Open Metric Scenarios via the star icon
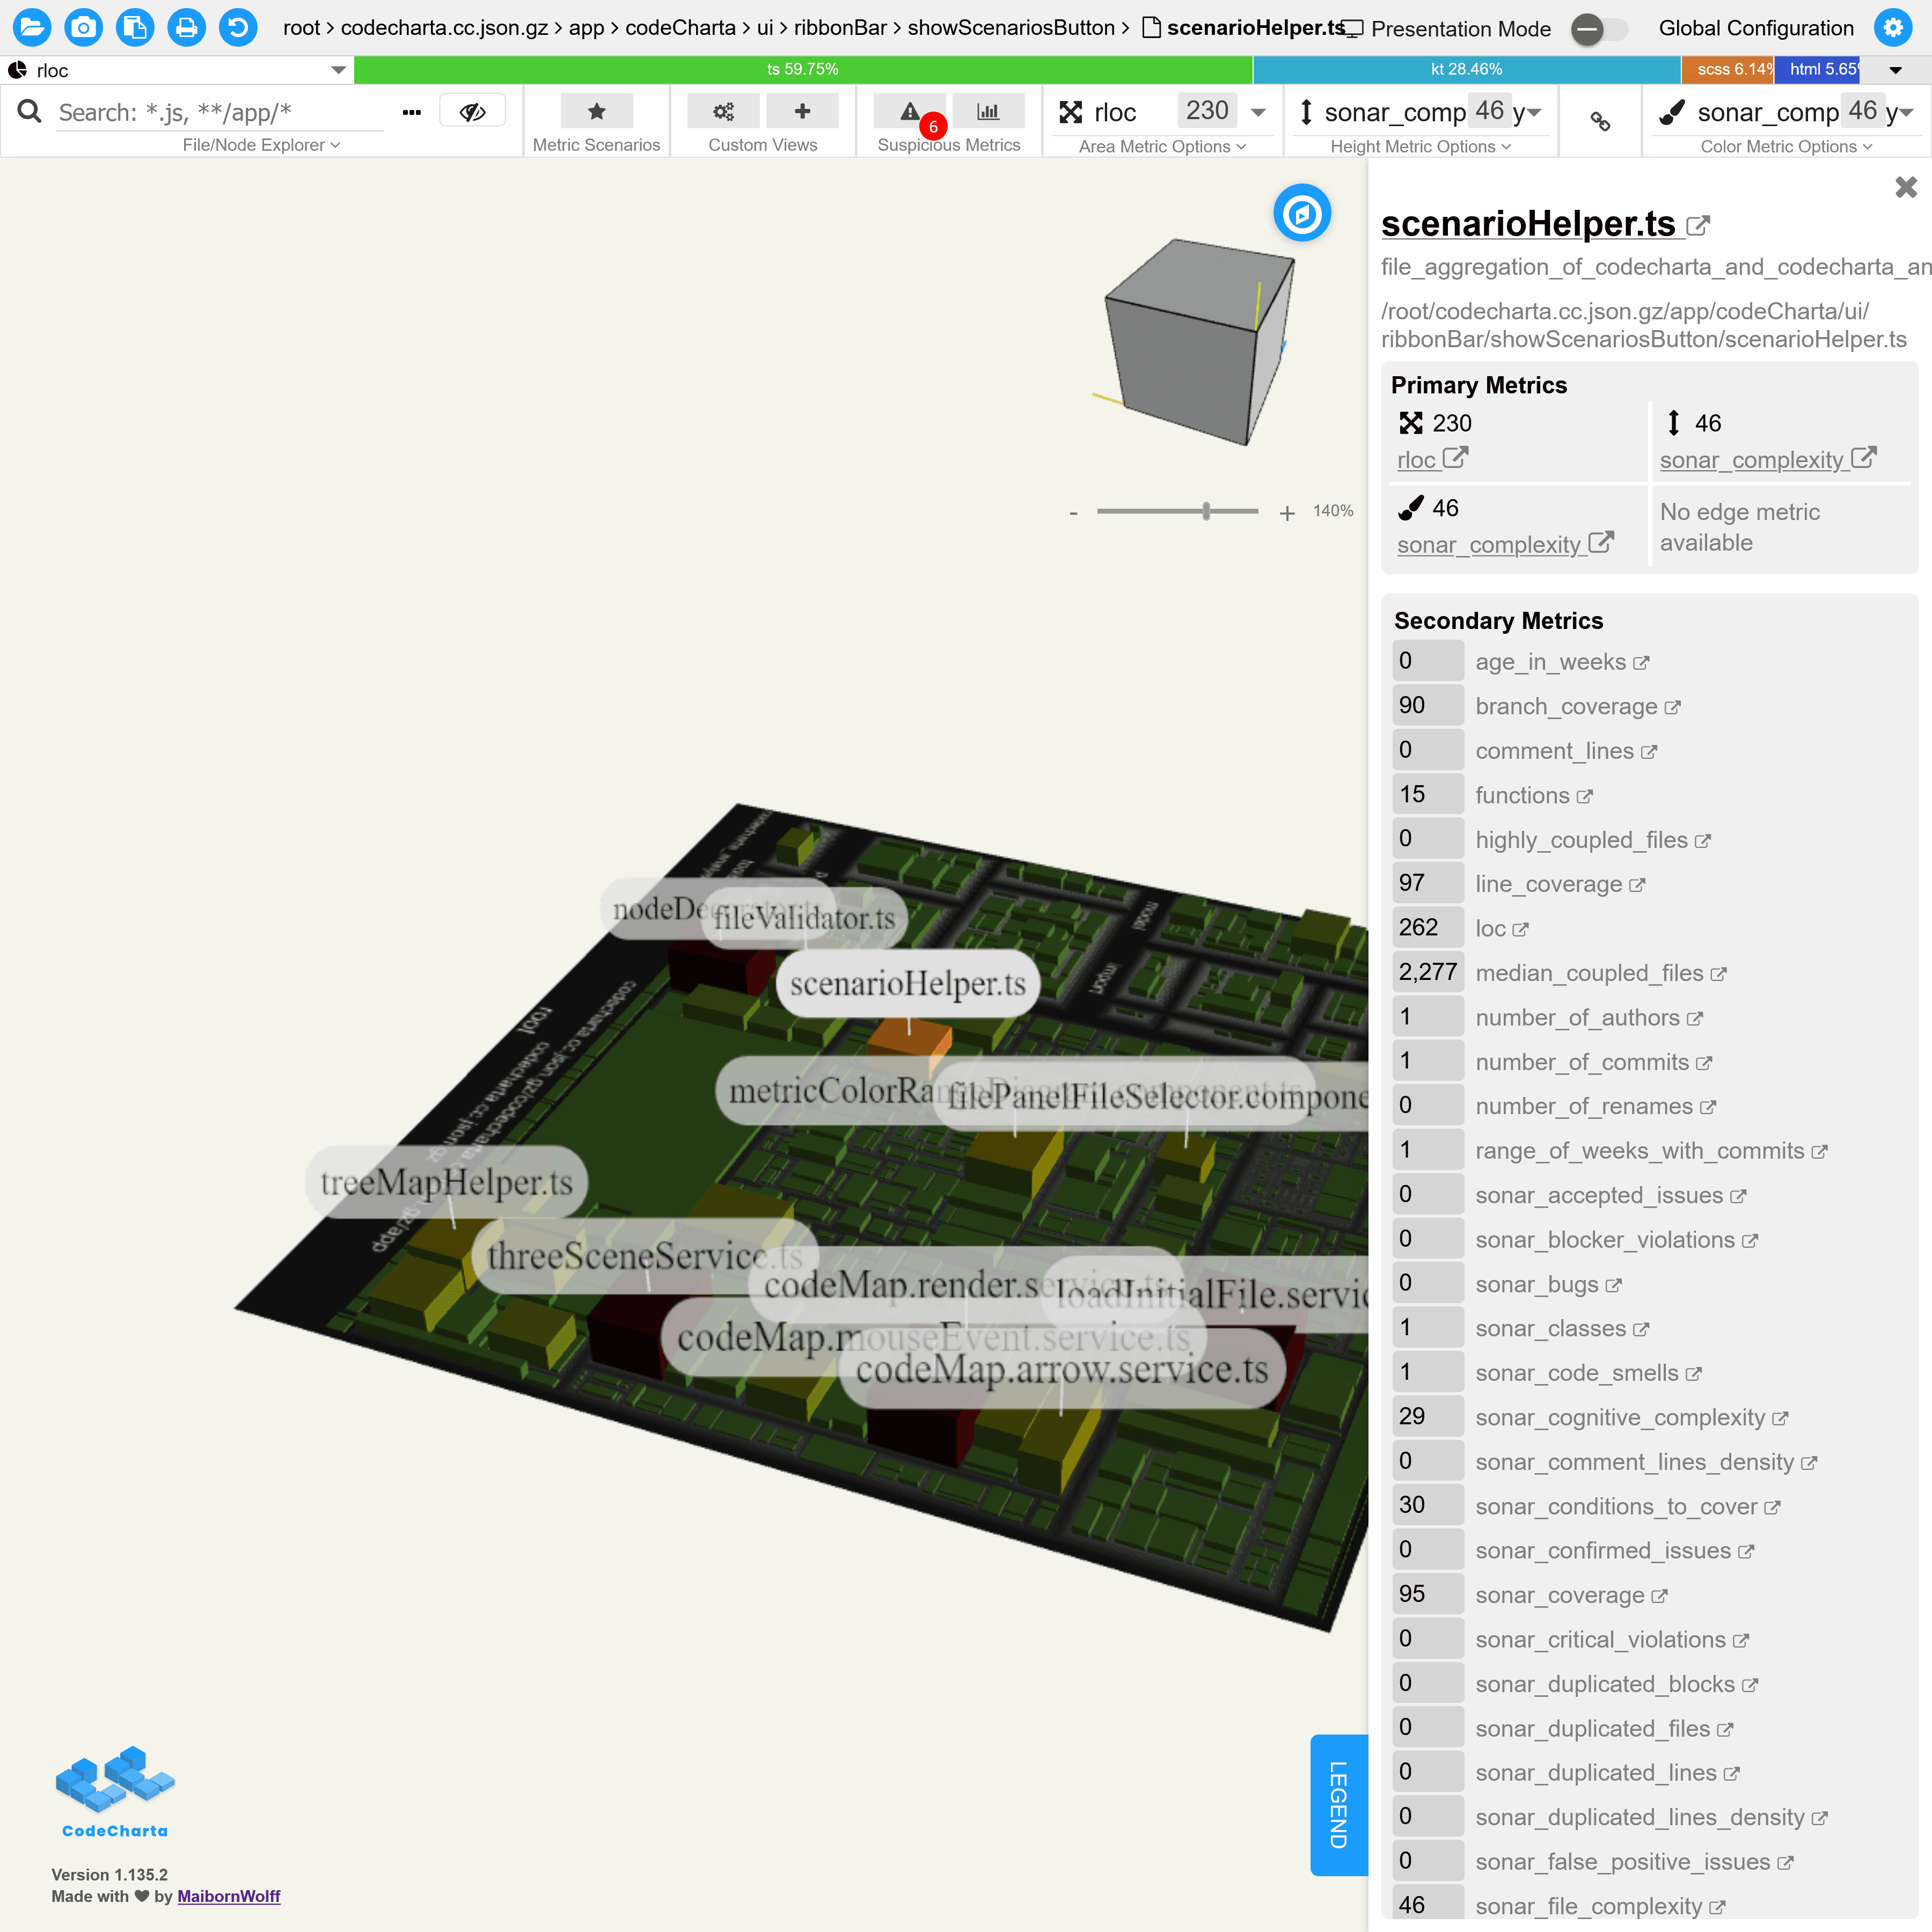The image size is (1932, 1932). pyautogui.click(x=596, y=111)
